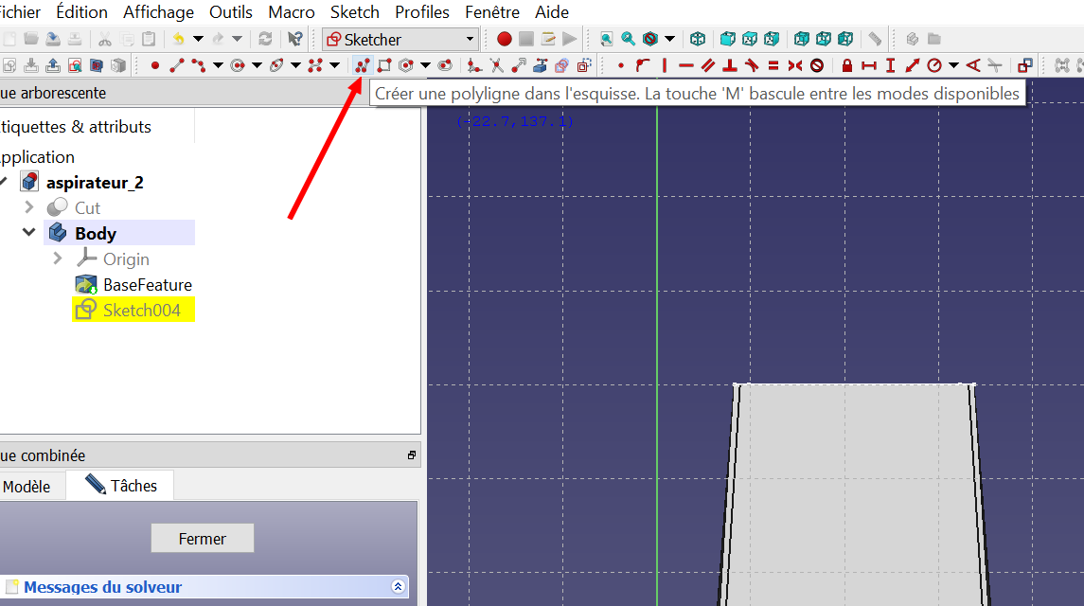This screenshot has width=1084, height=606.
Task: Open ellipse tools dropdown arrow
Action: pyautogui.click(x=296, y=65)
